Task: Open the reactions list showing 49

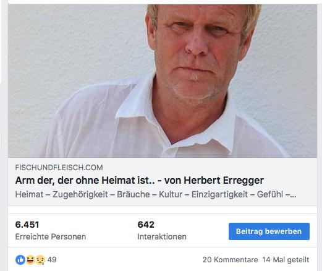Action: click(52, 260)
